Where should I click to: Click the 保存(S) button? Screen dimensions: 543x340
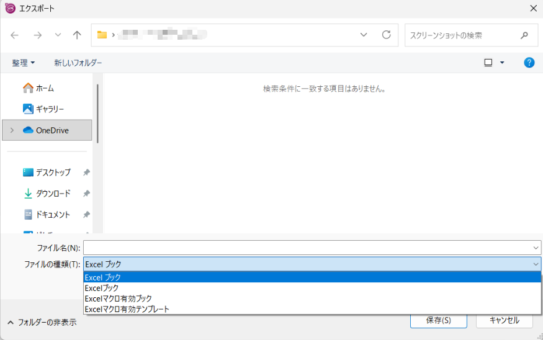[x=438, y=321]
